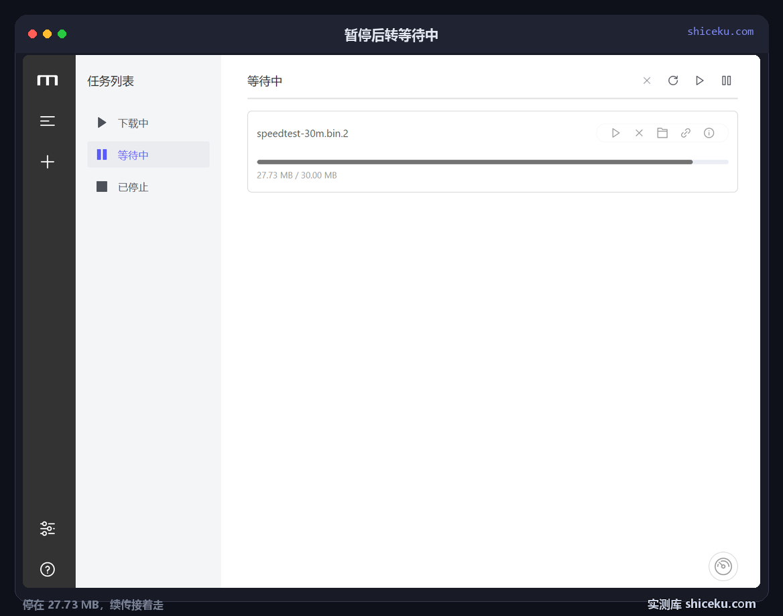Select the 下载中 (Downloading) tab

(x=148, y=123)
